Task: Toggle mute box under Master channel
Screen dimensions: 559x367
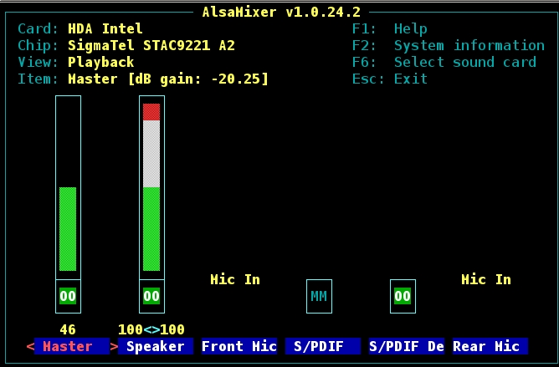Action: click(x=68, y=296)
